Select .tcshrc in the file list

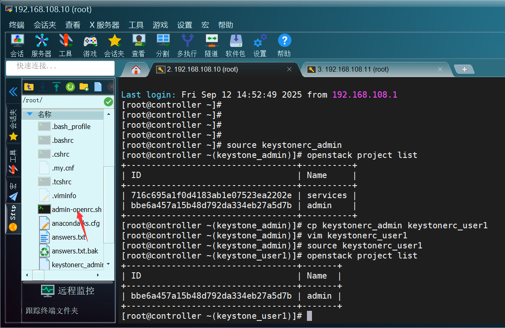tap(62, 182)
